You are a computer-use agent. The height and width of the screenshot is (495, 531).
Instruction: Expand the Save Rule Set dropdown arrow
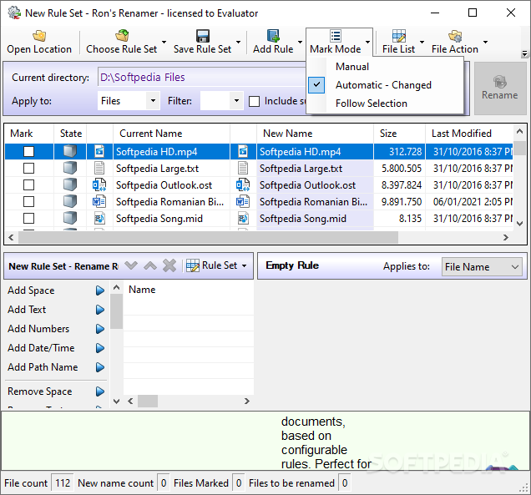click(x=239, y=42)
